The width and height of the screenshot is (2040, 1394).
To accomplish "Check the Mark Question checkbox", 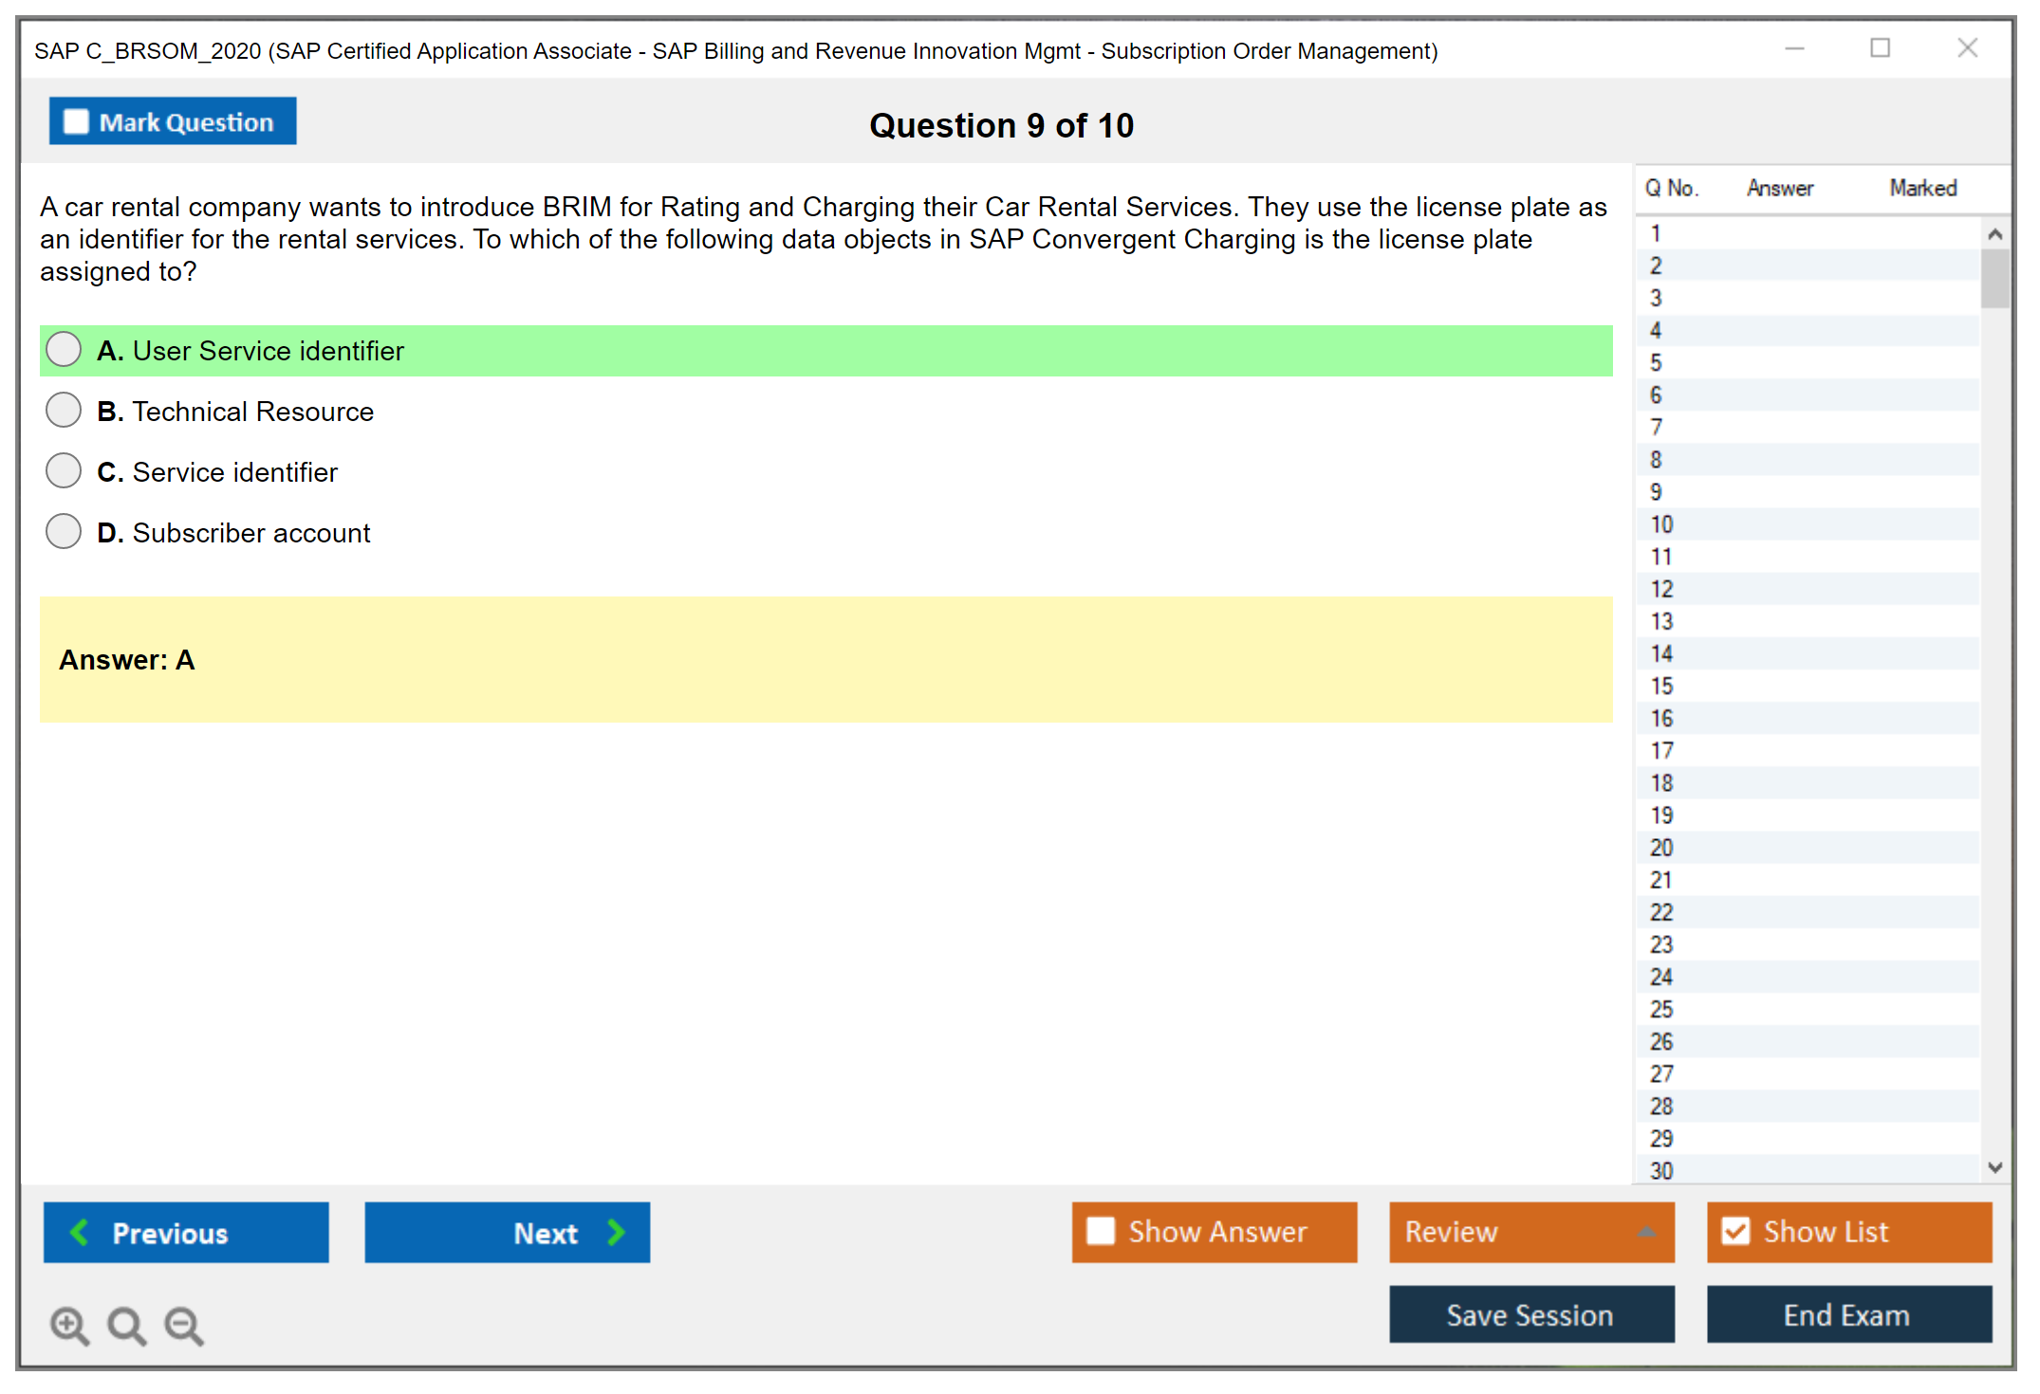I will (x=76, y=121).
